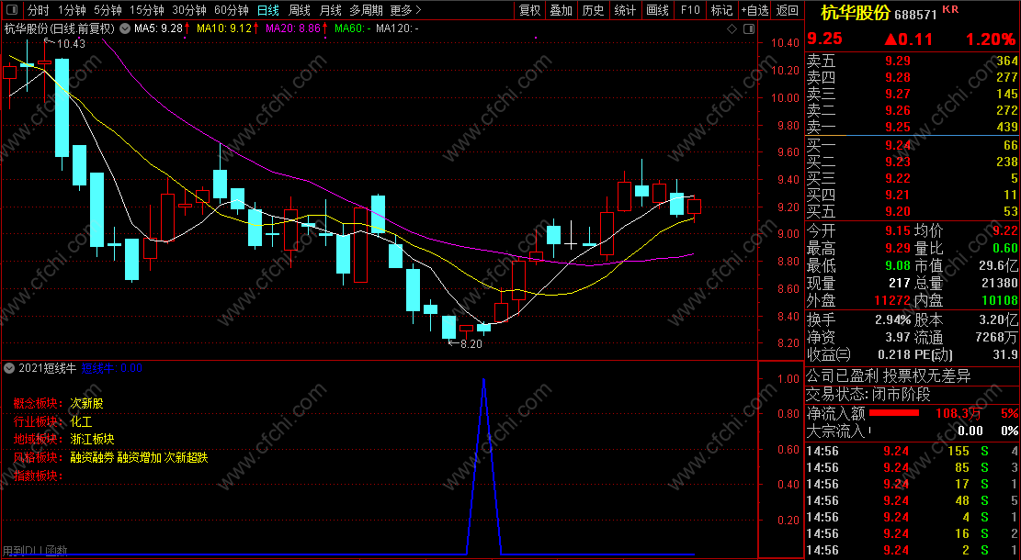Click the 叠加 overlay button
This screenshot has height=560, width=1021.
pyautogui.click(x=561, y=10)
